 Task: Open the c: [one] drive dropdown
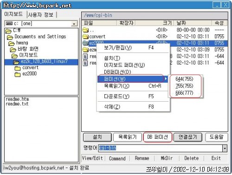[74, 24]
